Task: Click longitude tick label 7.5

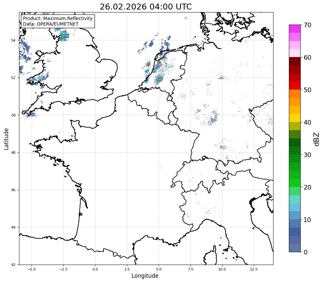Action: click(191, 269)
